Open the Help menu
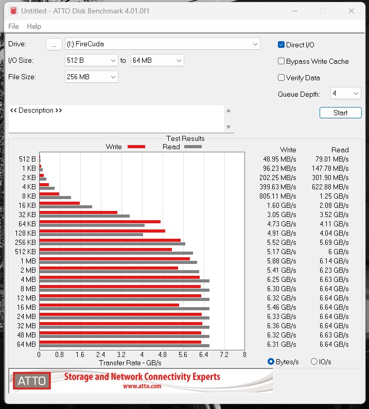Viewport: 369px width, 409px height. [34, 26]
